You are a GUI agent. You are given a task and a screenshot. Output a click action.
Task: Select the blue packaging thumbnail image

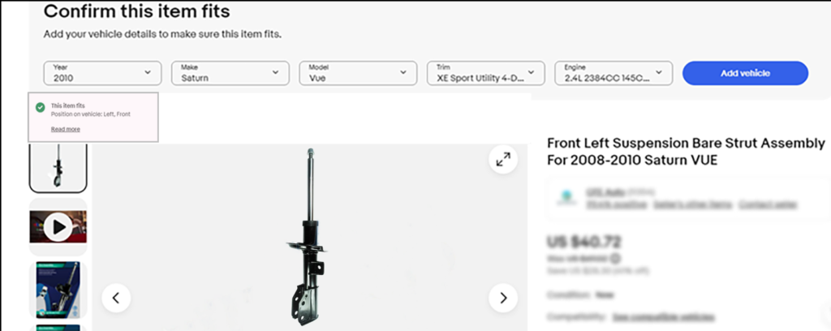point(58,290)
